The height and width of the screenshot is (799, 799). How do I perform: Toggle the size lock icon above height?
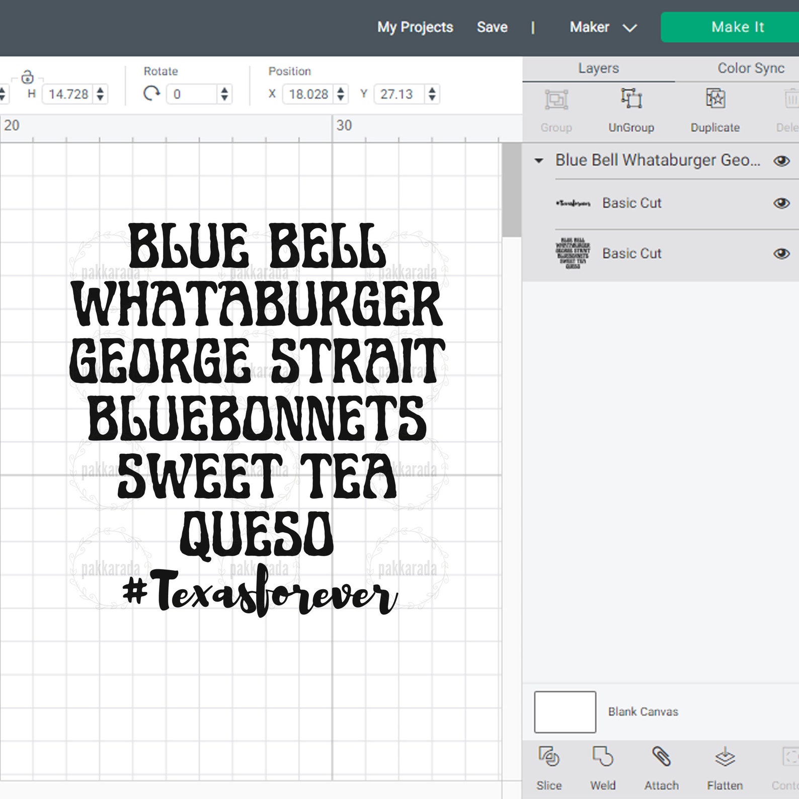28,77
